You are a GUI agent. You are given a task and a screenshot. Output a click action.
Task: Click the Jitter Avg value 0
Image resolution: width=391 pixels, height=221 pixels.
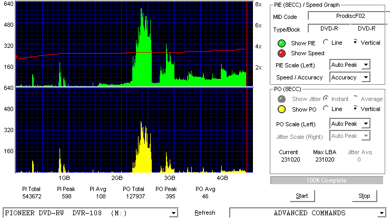(x=359, y=159)
